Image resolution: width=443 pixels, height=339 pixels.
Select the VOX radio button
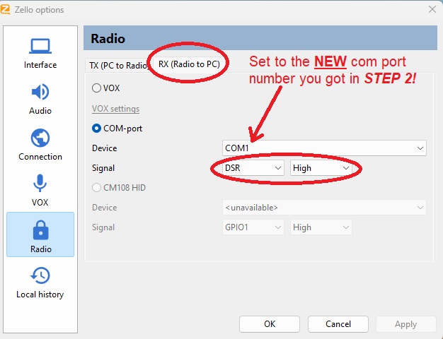96,88
